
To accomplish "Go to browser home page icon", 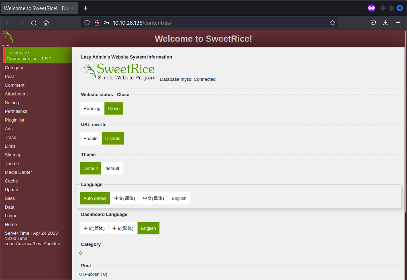I will coord(46,23).
